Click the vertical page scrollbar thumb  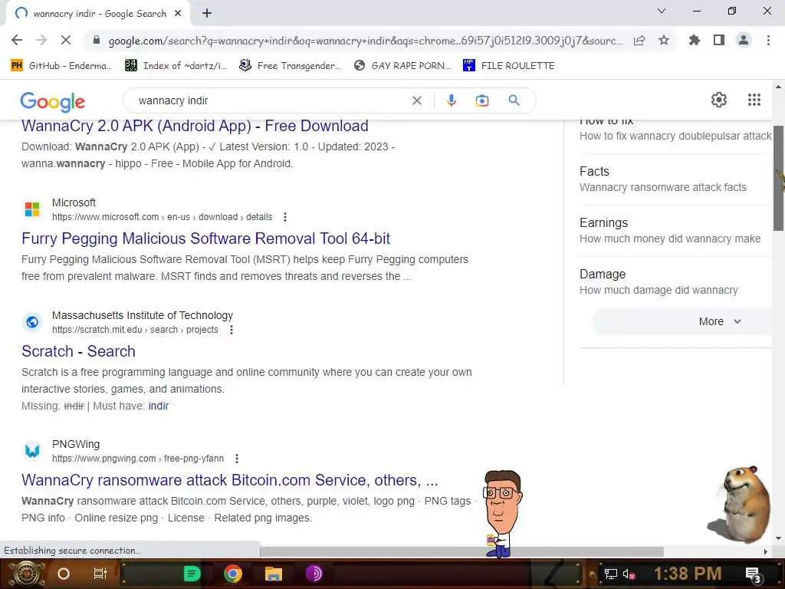pyautogui.click(x=779, y=178)
